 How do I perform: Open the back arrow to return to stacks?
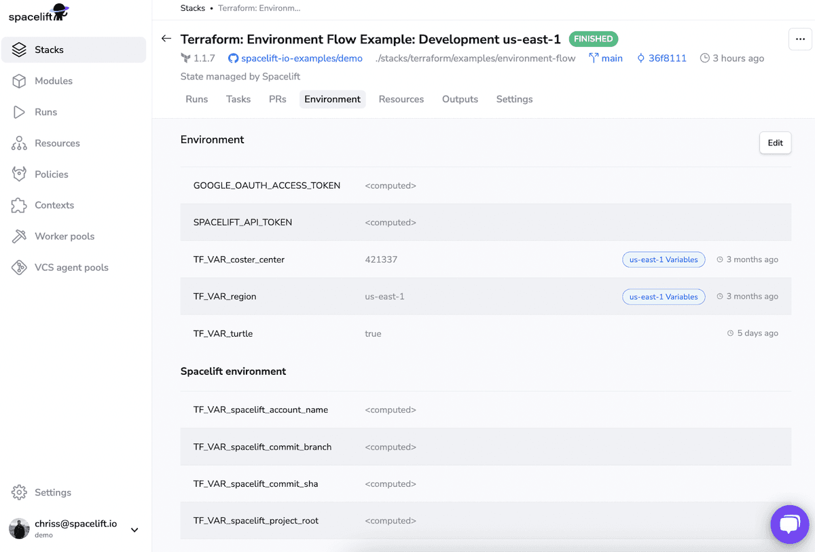coord(166,38)
